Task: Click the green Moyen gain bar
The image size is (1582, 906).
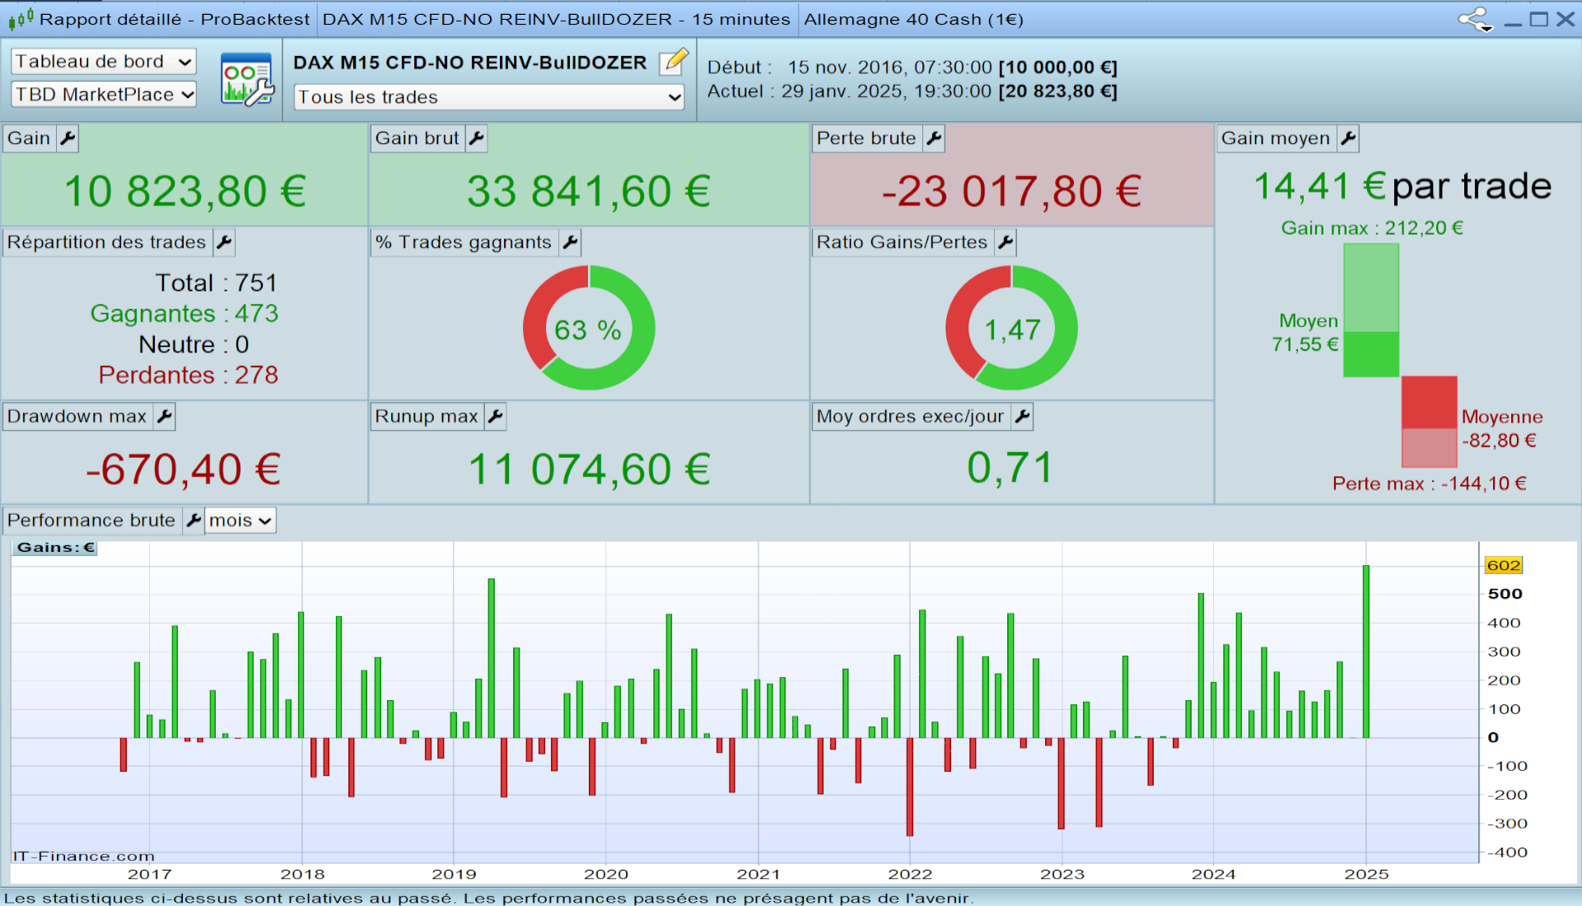Action: pos(1370,354)
